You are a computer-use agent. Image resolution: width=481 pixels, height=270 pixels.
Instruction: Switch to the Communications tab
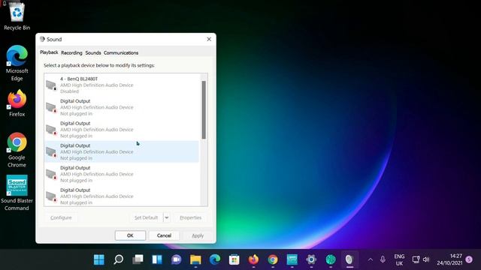(x=121, y=52)
